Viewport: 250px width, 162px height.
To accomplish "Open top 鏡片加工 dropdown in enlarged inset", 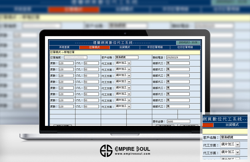I will [x=237, y=145].
